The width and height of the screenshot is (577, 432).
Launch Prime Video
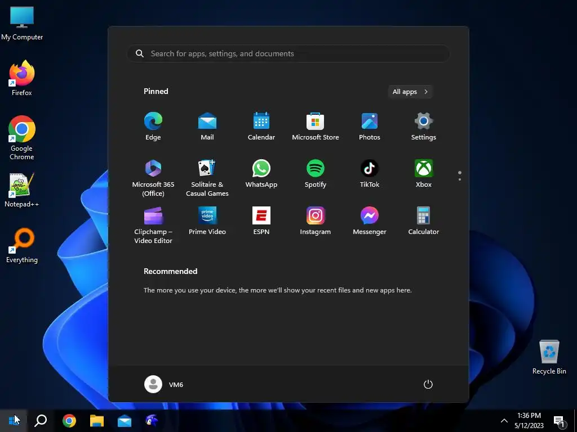pos(207,220)
